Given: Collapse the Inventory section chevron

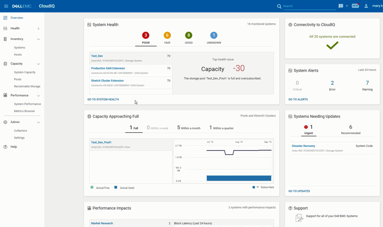Looking at the screenshot, I should tap(38, 39).
